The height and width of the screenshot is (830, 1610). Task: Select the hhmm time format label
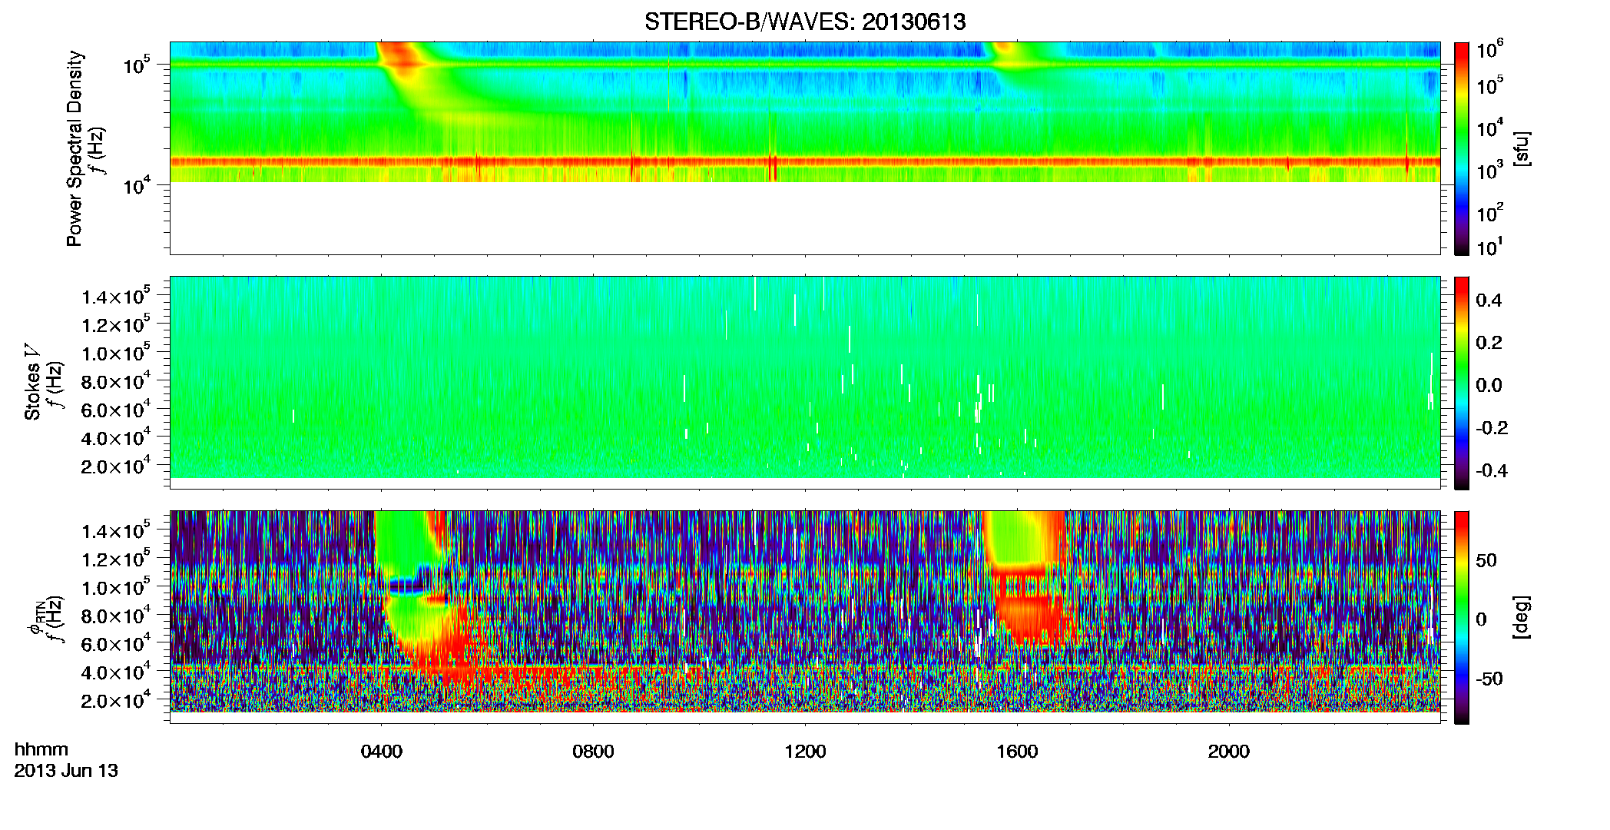41,749
